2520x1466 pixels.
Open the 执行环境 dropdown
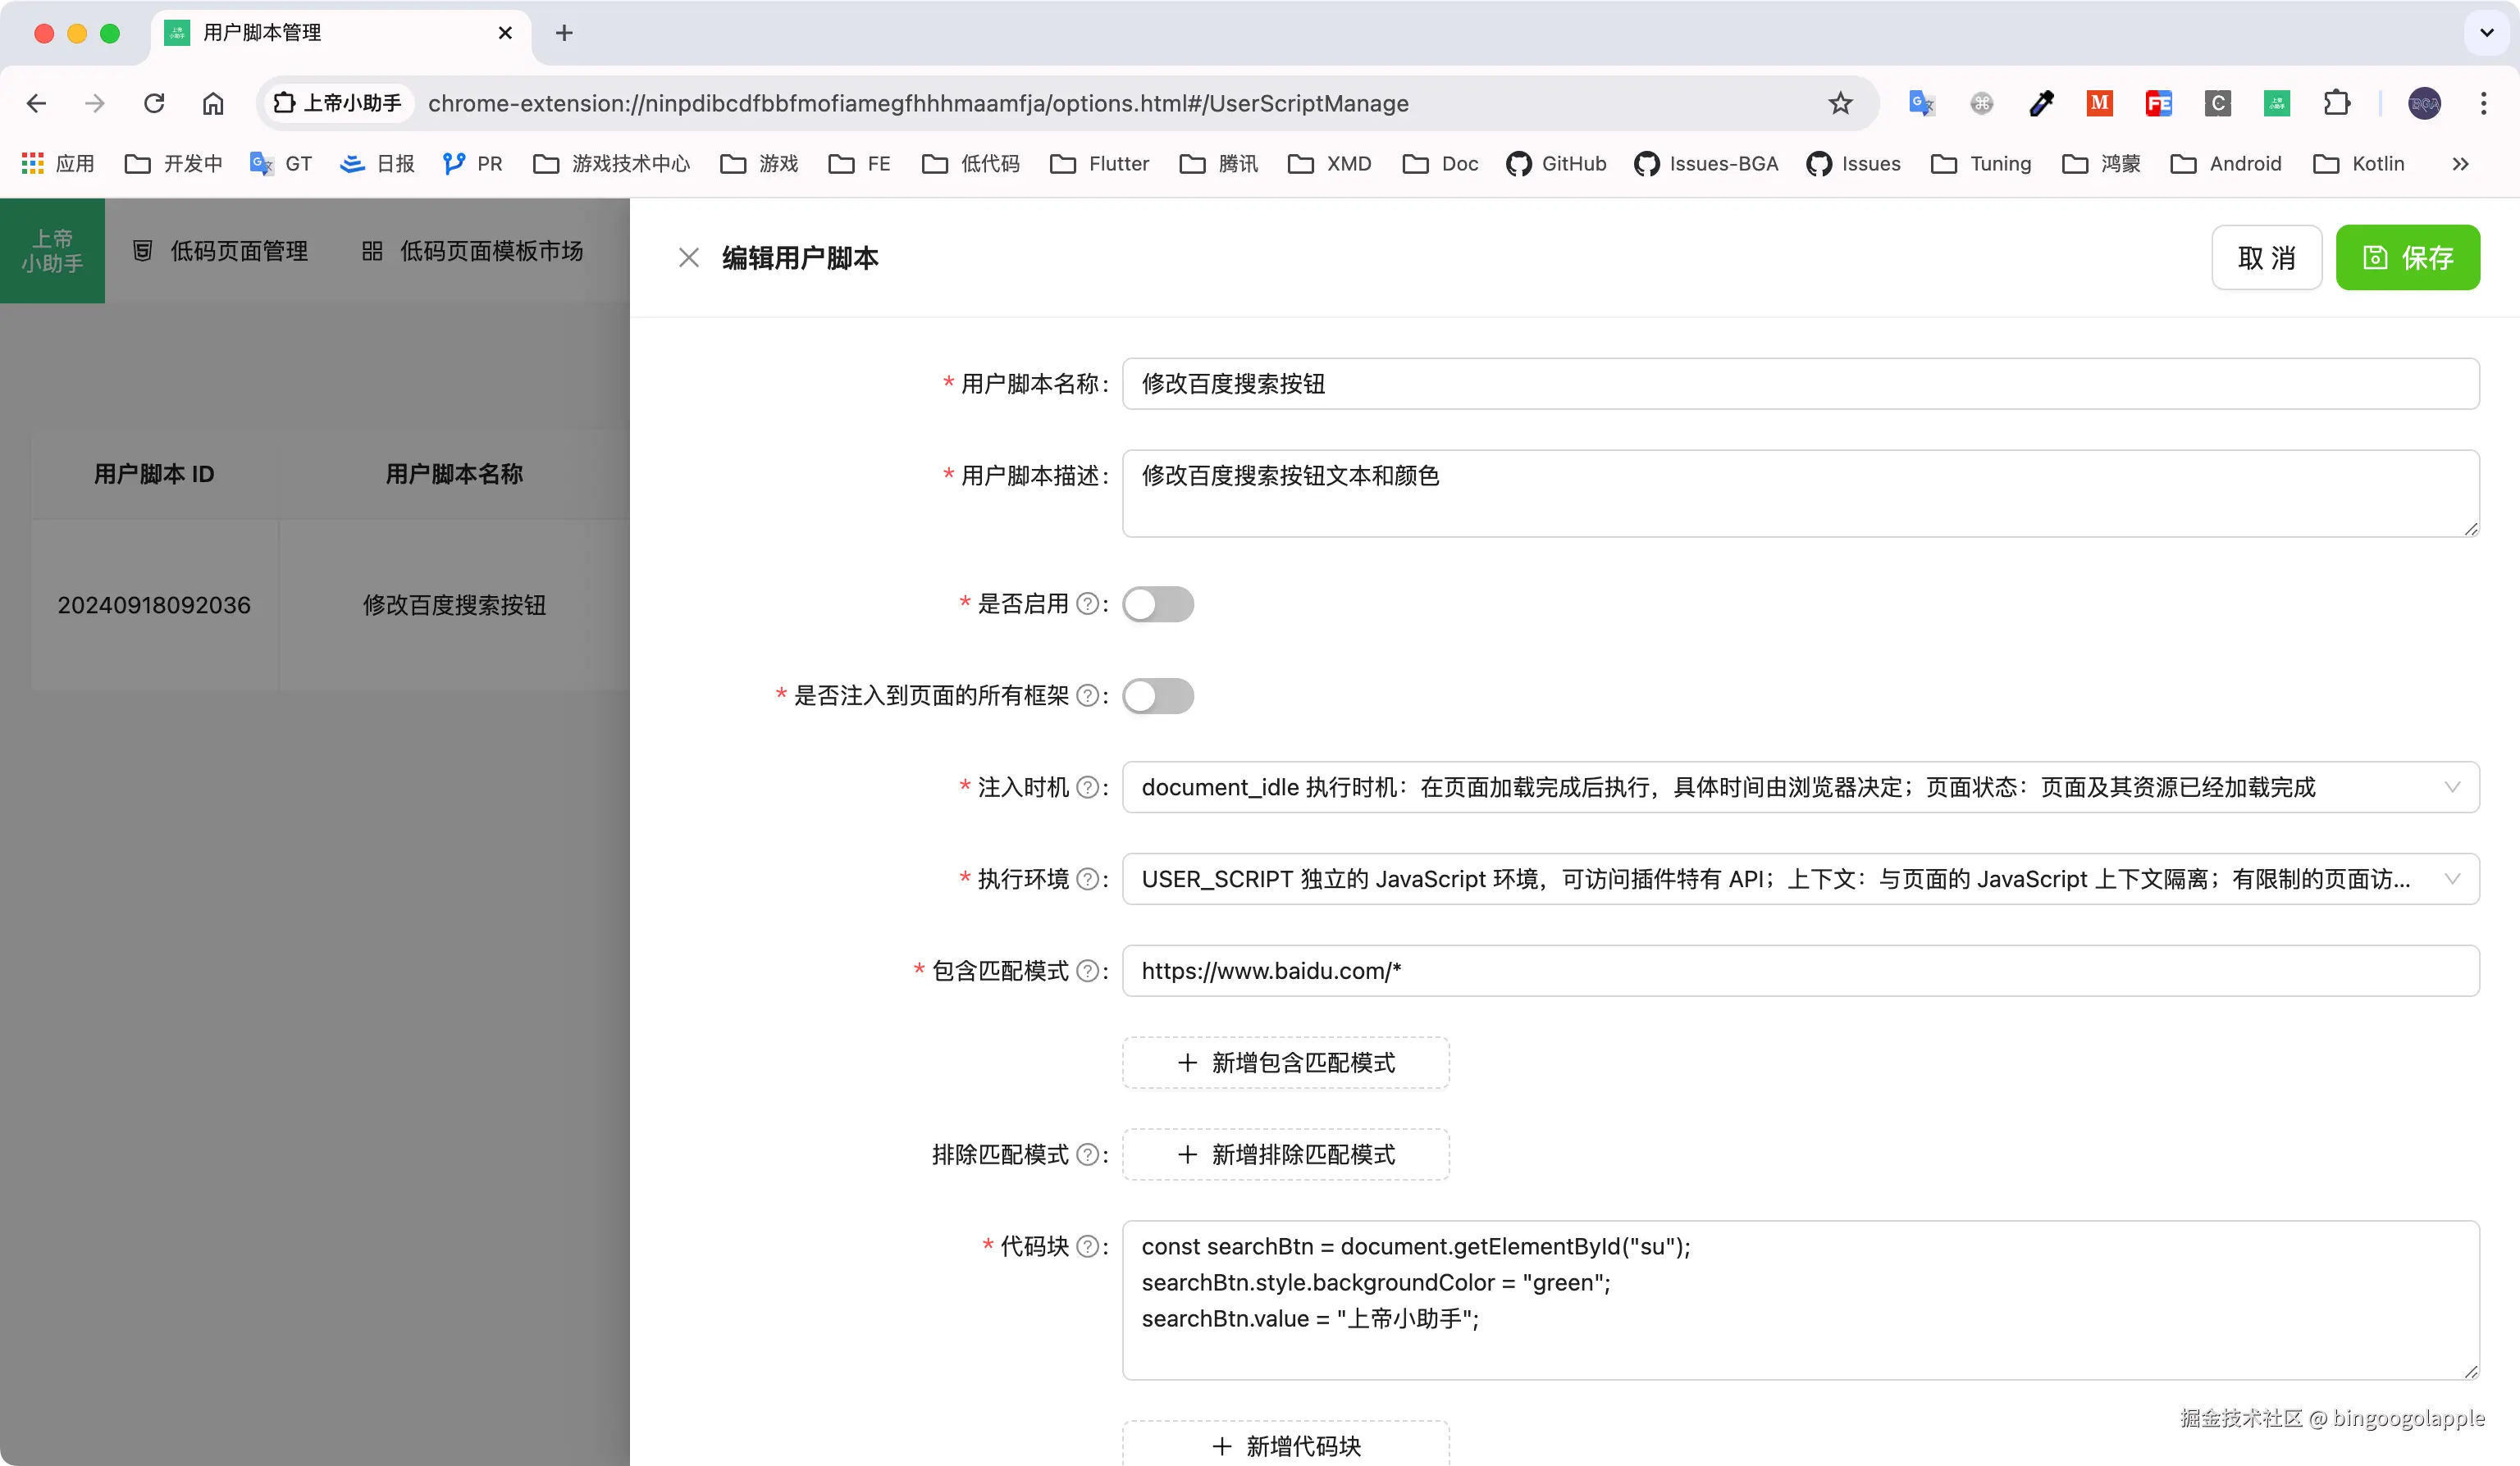tap(2452, 878)
